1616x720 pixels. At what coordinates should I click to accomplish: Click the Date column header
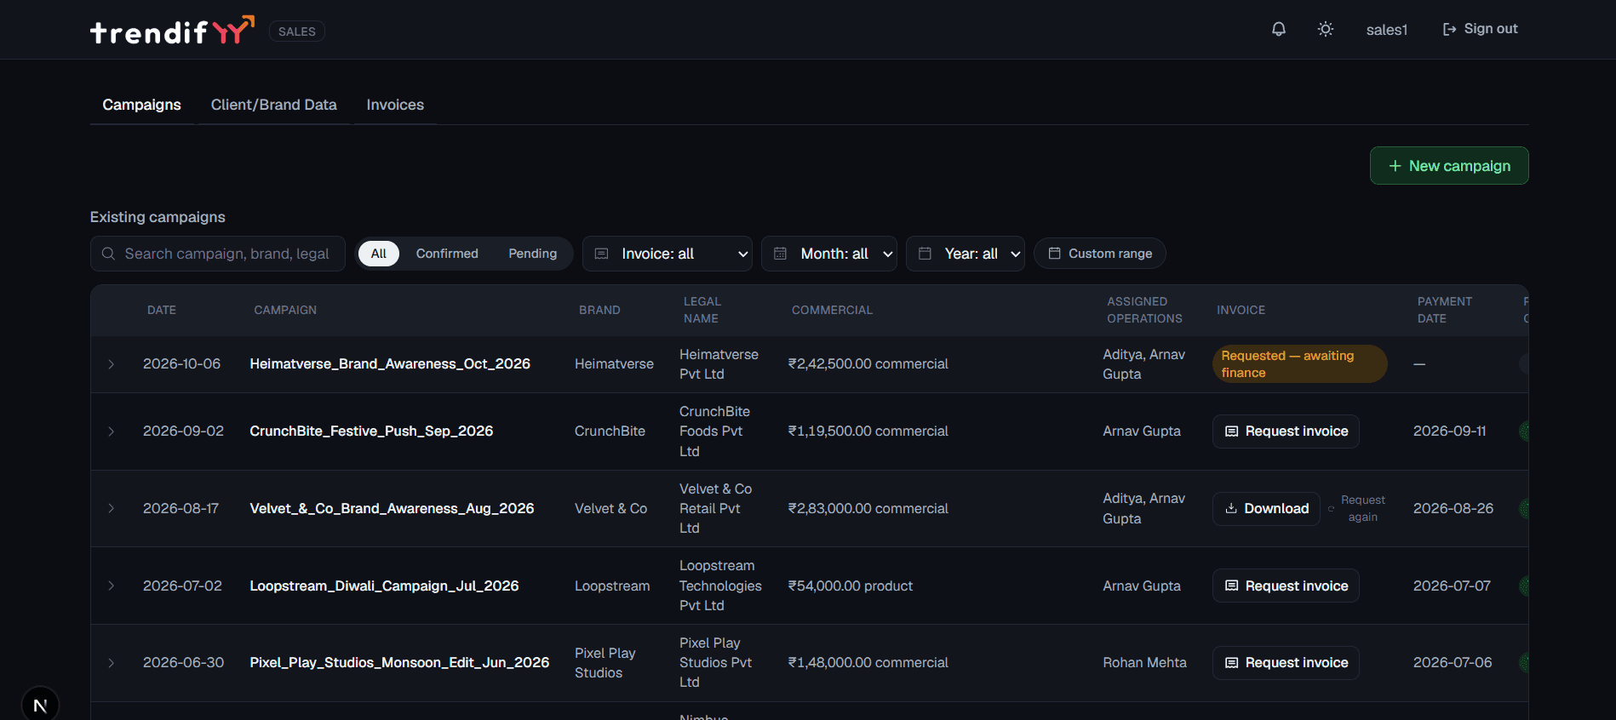(x=162, y=310)
